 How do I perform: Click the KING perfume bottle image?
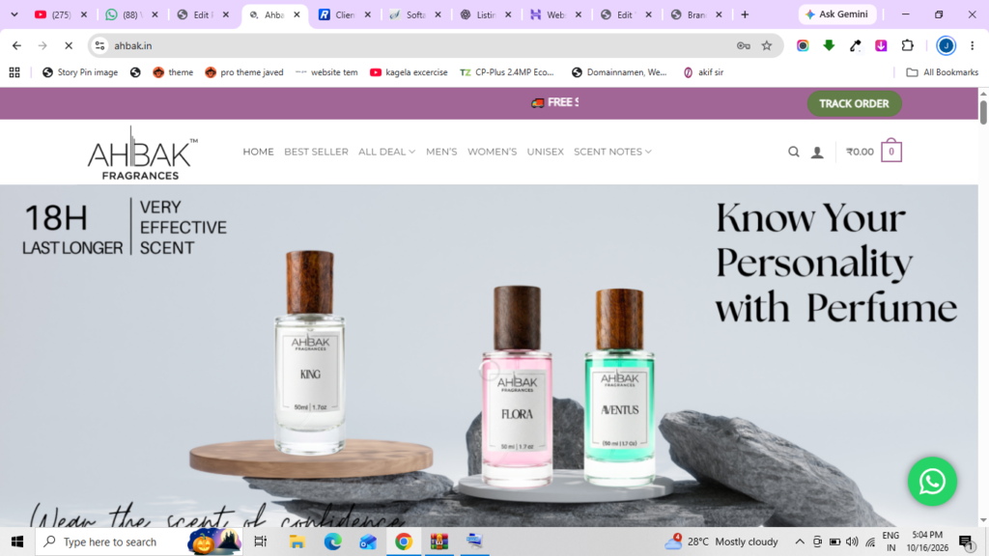click(310, 351)
